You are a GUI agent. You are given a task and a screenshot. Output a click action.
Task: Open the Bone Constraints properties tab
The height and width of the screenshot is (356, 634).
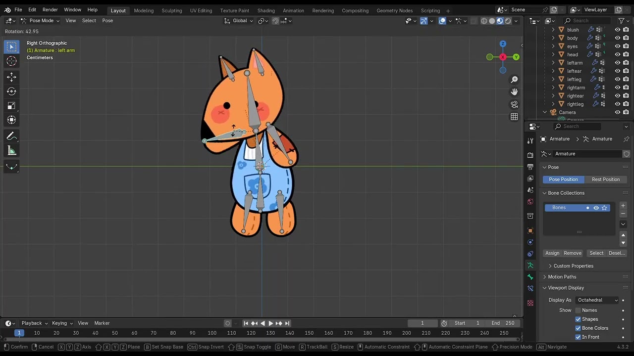click(x=530, y=288)
